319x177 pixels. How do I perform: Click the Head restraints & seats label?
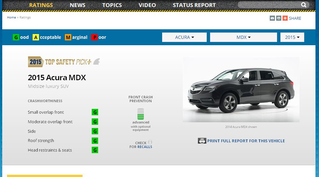pyautogui.click(x=50, y=150)
